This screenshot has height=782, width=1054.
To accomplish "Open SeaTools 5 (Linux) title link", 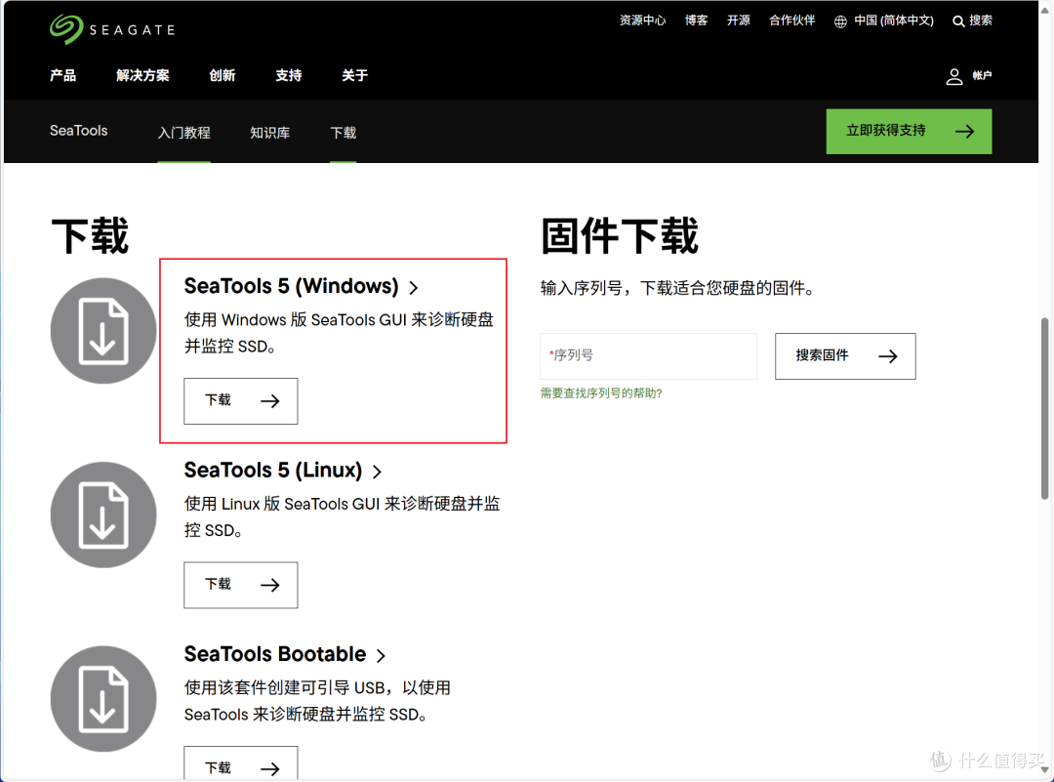I will click(x=273, y=470).
